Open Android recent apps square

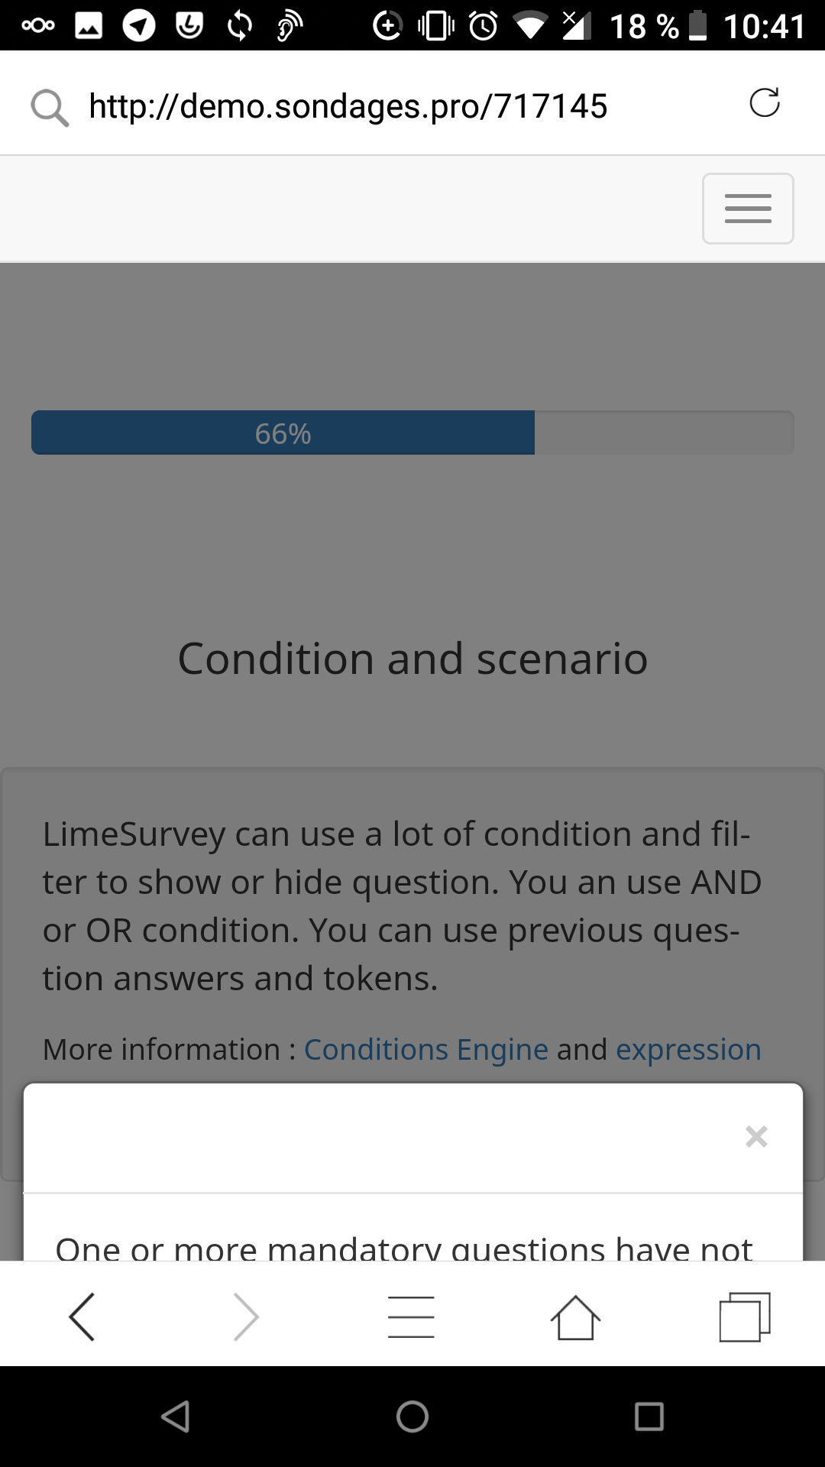[x=649, y=1417]
